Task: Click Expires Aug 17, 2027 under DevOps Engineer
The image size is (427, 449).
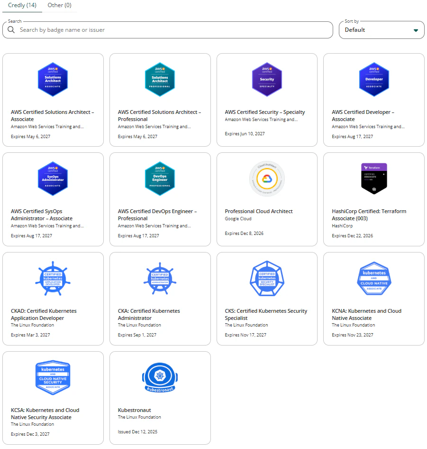Action: pos(138,236)
